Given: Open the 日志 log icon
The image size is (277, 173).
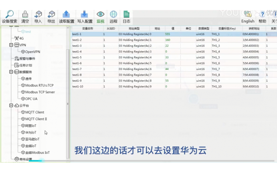Looking at the screenshot, I should tap(126, 15).
